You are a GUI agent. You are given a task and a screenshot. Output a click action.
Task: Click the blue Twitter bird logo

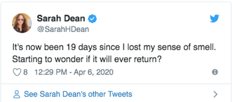[214, 18]
